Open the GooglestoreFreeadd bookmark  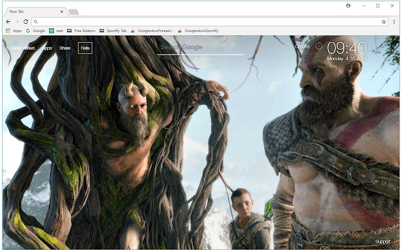tap(152, 31)
